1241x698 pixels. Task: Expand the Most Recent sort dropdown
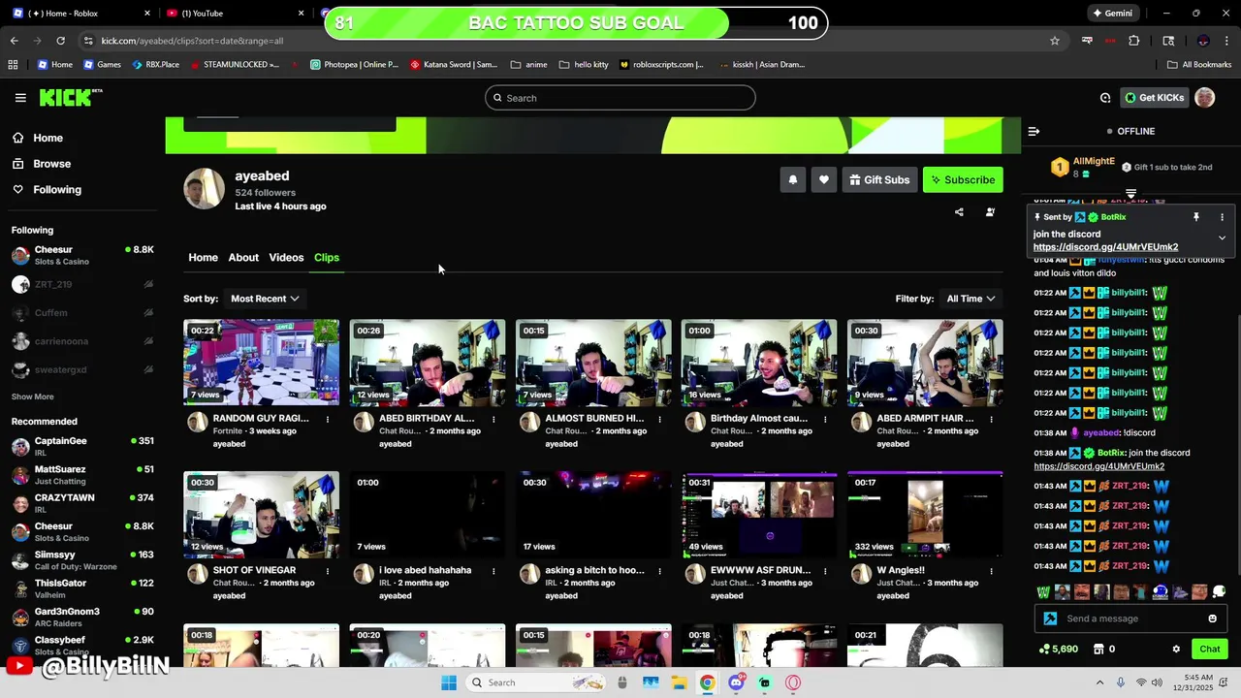point(265,299)
